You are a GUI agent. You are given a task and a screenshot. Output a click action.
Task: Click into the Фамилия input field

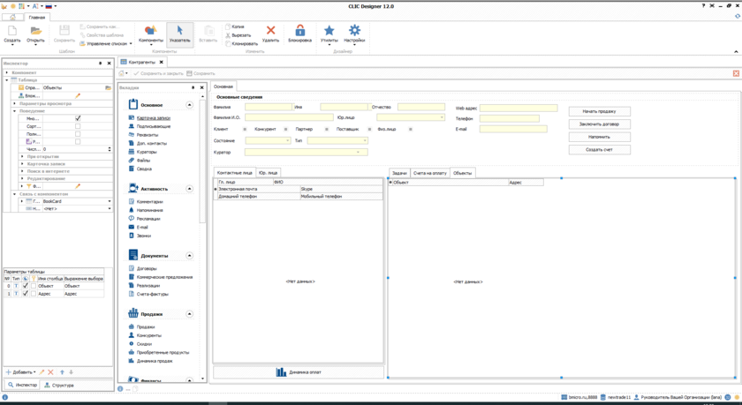(269, 108)
